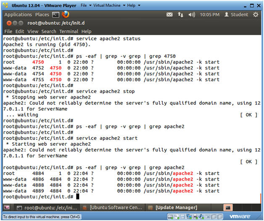Viewport: 264px width, 221px height.
Task: Click PID 4889 in the www-data row
Action: [38, 191]
